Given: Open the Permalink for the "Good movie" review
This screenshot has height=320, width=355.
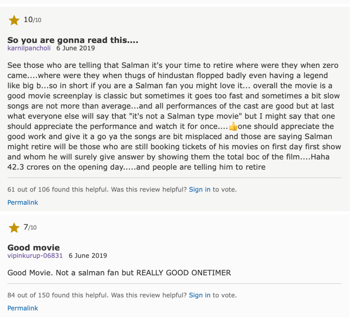Looking at the screenshot, I should [23, 308].
